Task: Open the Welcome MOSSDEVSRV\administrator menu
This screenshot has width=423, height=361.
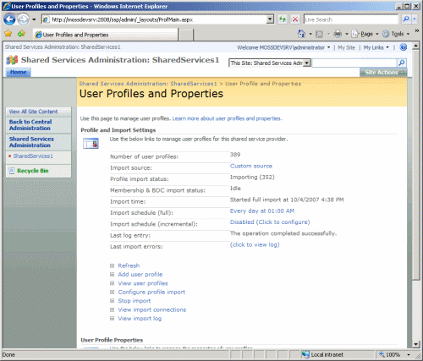Action: click(283, 47)
